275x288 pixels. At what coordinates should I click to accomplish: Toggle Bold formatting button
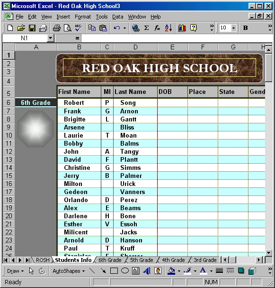pos(245,28)
